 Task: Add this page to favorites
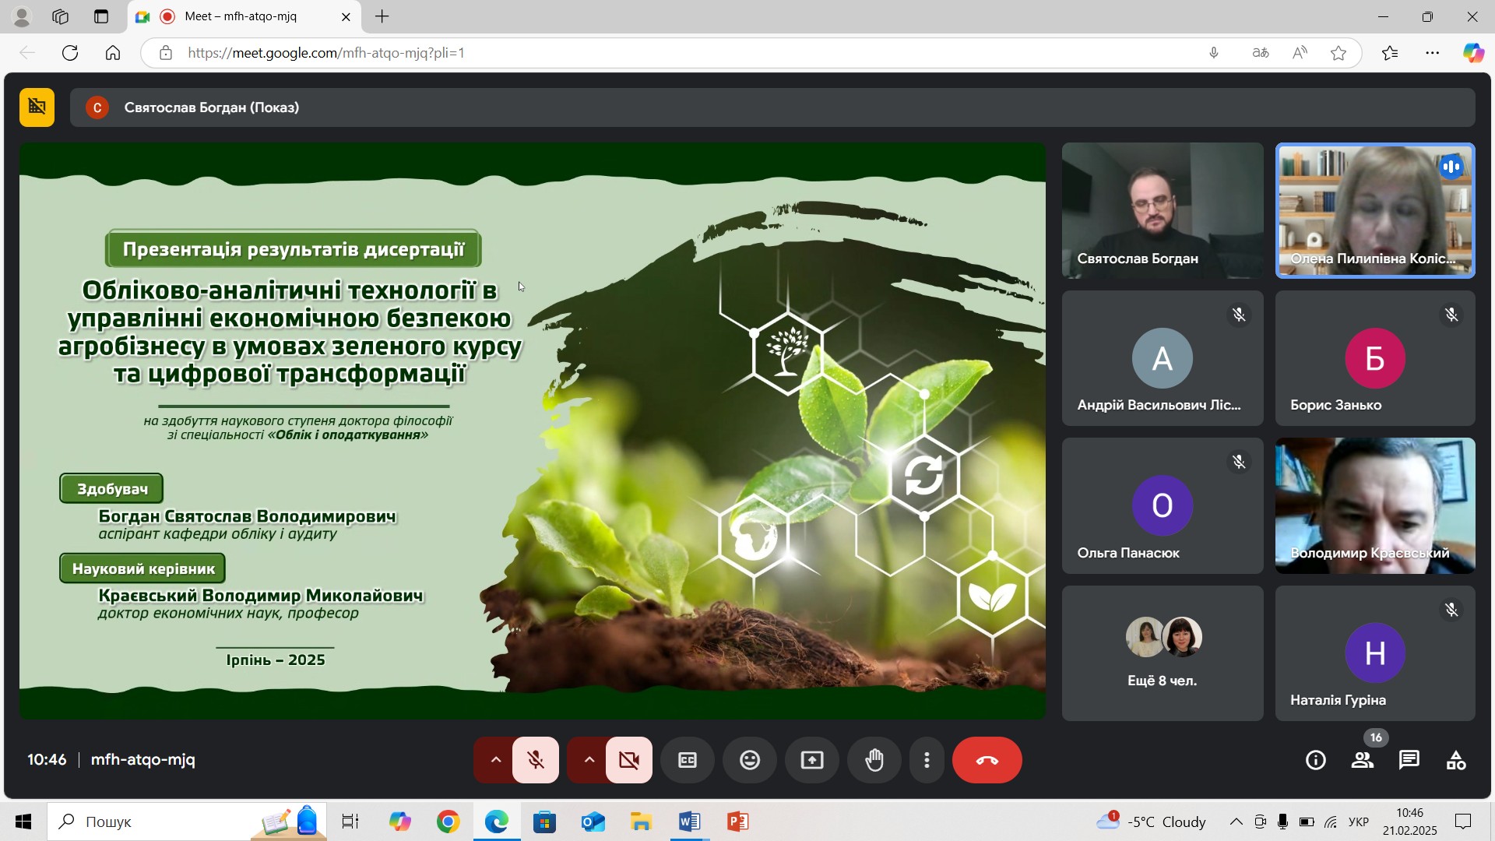tap(1338, 53)
